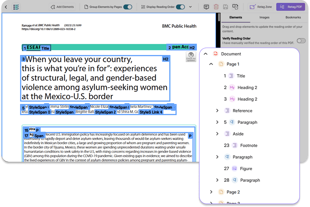310x207 pixels.
Task: Click the Retag PDF button
Action: pyautogui.click(x=291, y=7)
